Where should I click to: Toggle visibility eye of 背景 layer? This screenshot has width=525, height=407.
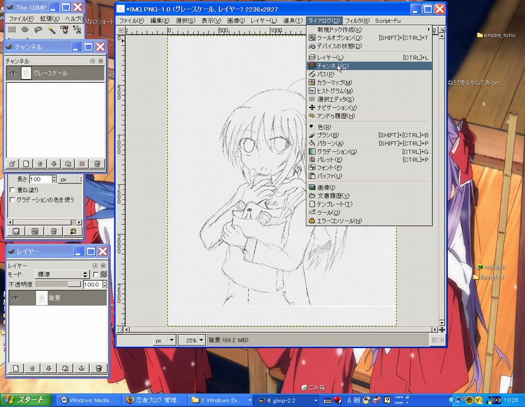[x=15, y=298]
